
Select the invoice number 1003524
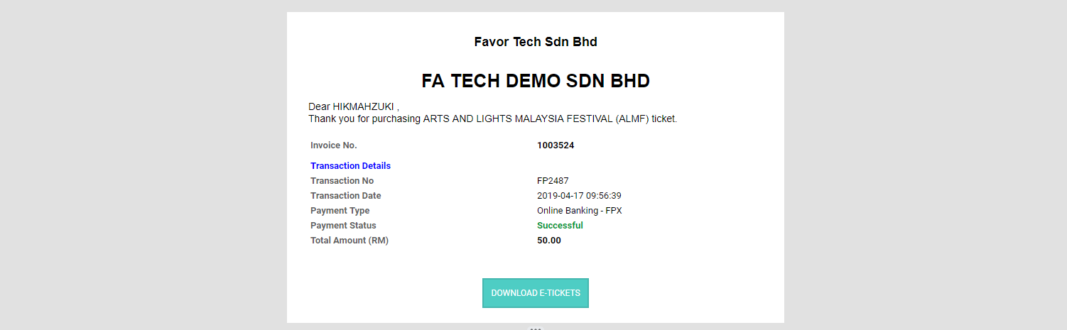click(x=556, y=145)
